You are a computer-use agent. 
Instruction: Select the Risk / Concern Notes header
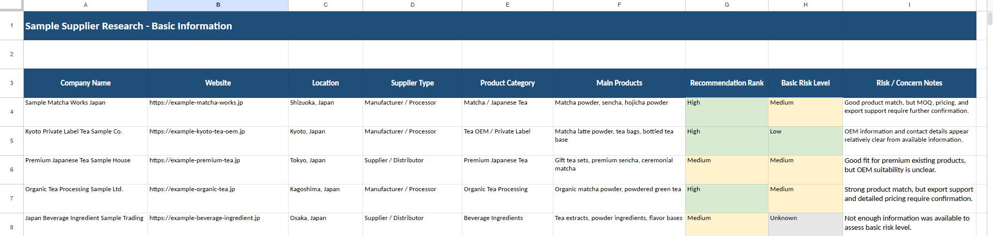pyautogui.click(x=909, y=83)
